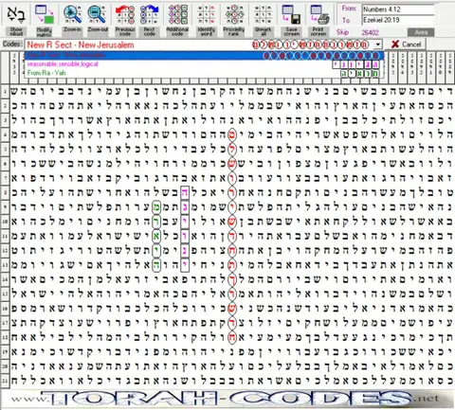
Task: Click the red circled letter in matrix row 15
Action: (x=232, y=294)
